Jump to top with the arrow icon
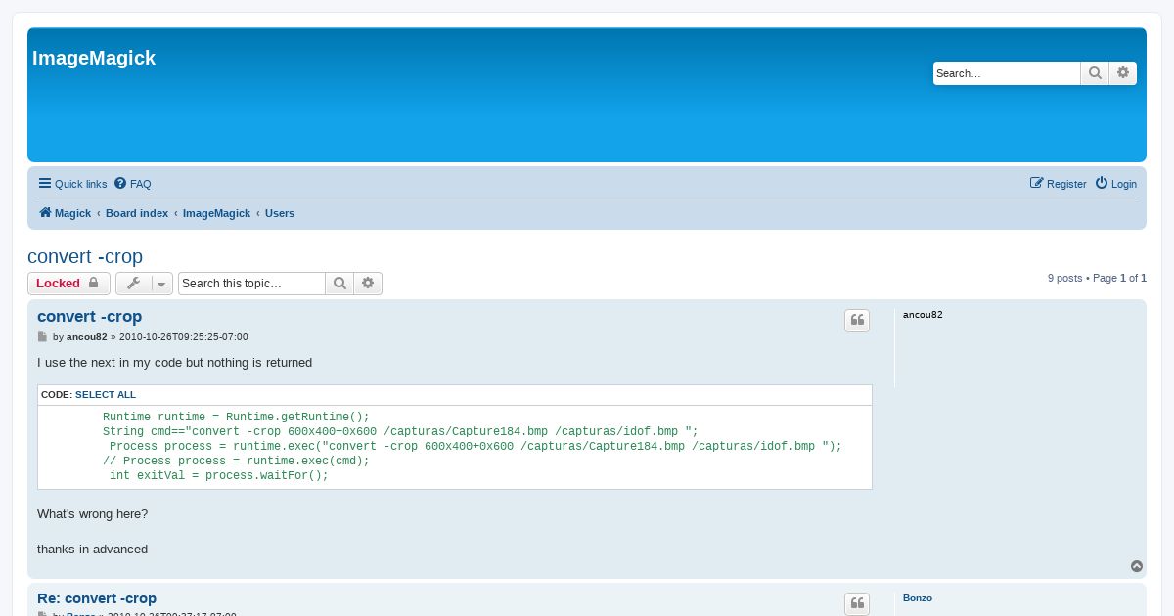Viewport: 1174px width, 616px height. click(x=1137, y=566)
